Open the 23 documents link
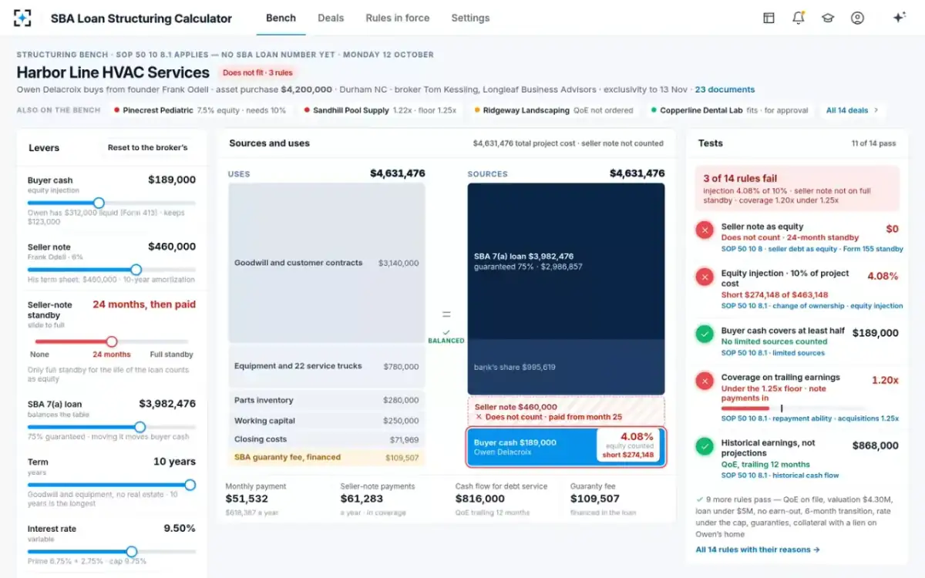The image size is (925, 578). [725, 89]
